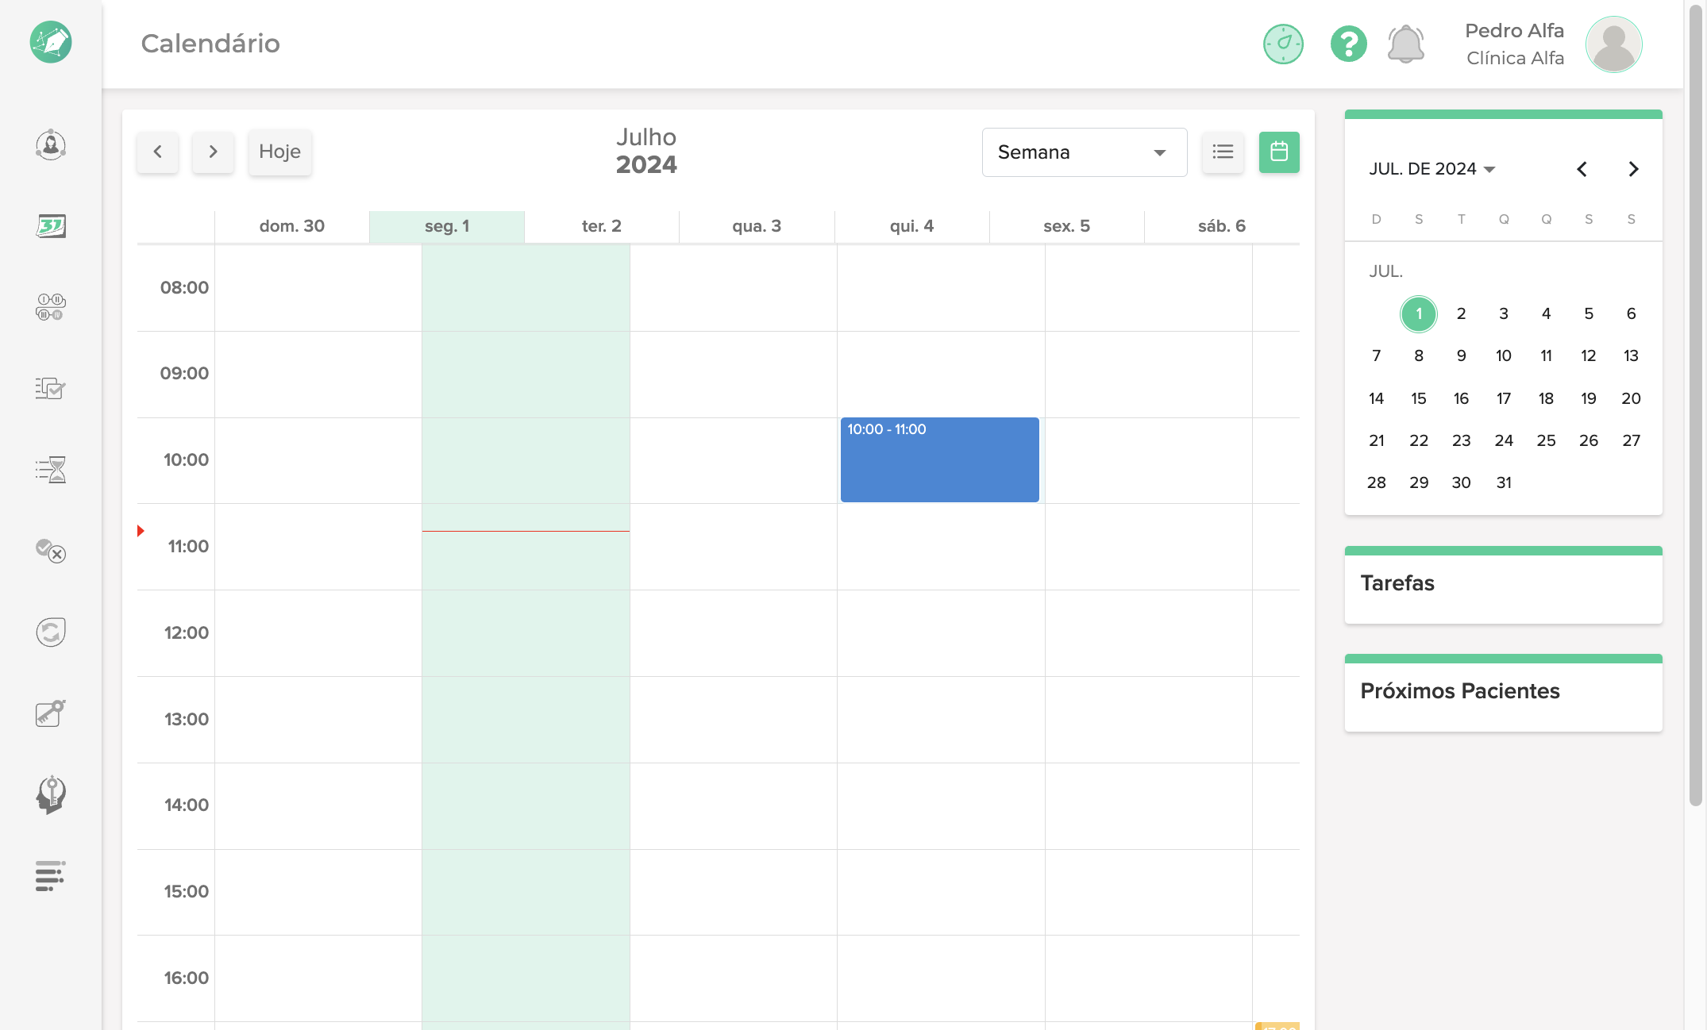Image resolution: width=1707 pixels, height=1030 pixels.
Task: Select day 19 in mini calendar
Action: coord(1589,398)
